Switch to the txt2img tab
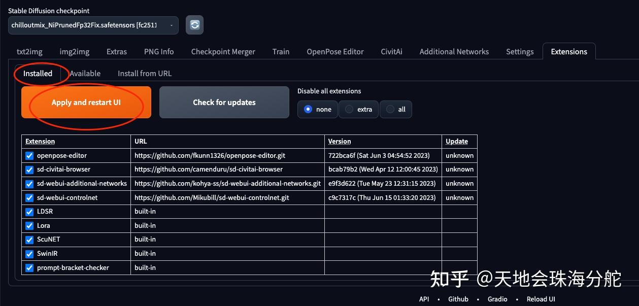Viewport: 639px width, 306px height. 29,51
